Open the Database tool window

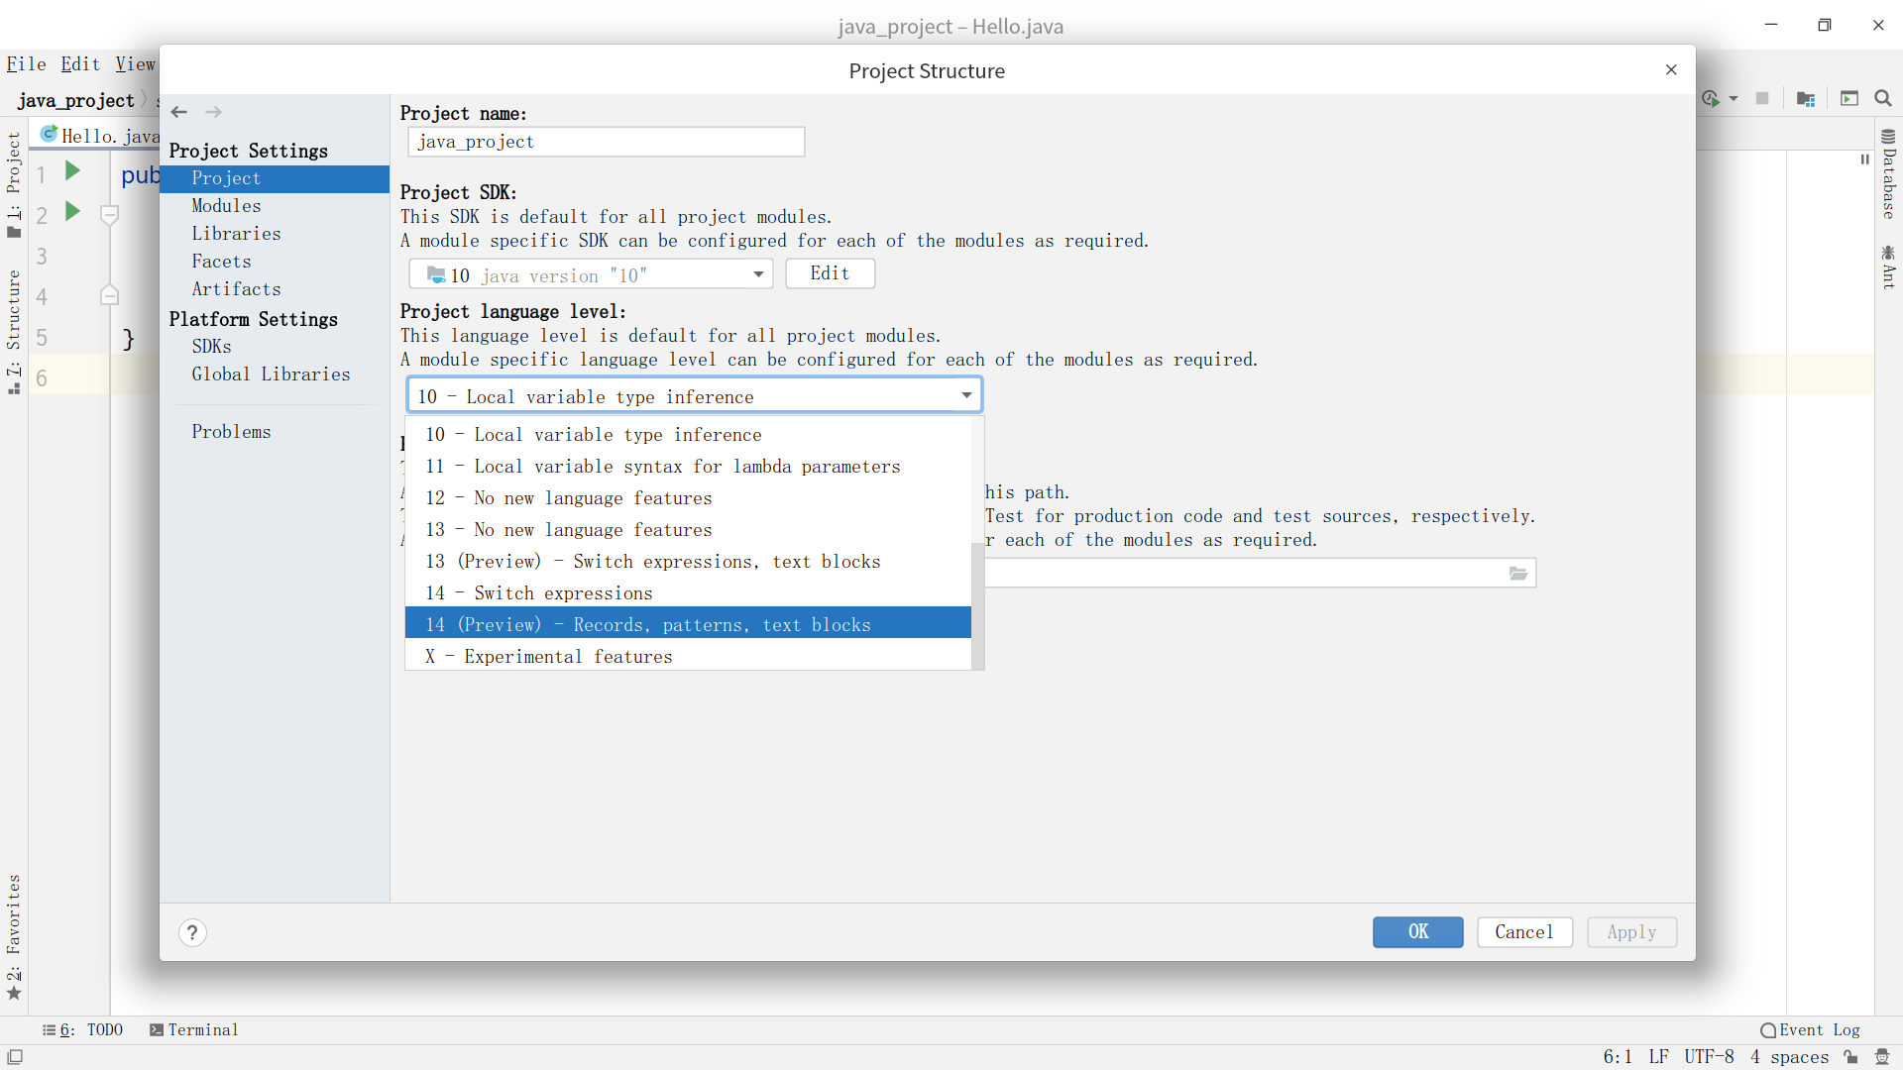pos(1888,178)
